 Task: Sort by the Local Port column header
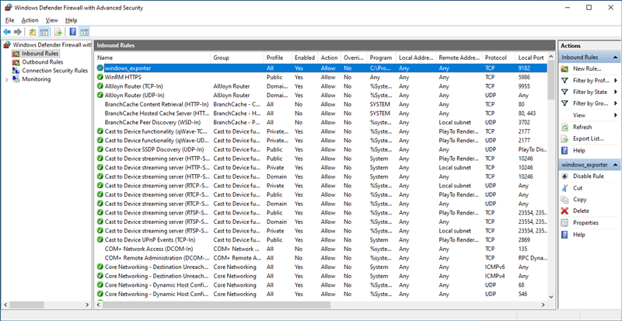pos(531,58)
